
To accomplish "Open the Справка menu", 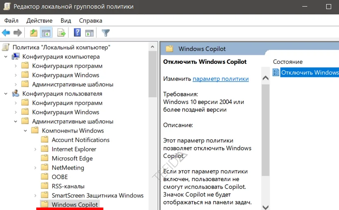I will point(91,21).
